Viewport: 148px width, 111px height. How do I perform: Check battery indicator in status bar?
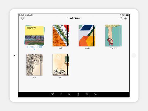coord(127,15)
